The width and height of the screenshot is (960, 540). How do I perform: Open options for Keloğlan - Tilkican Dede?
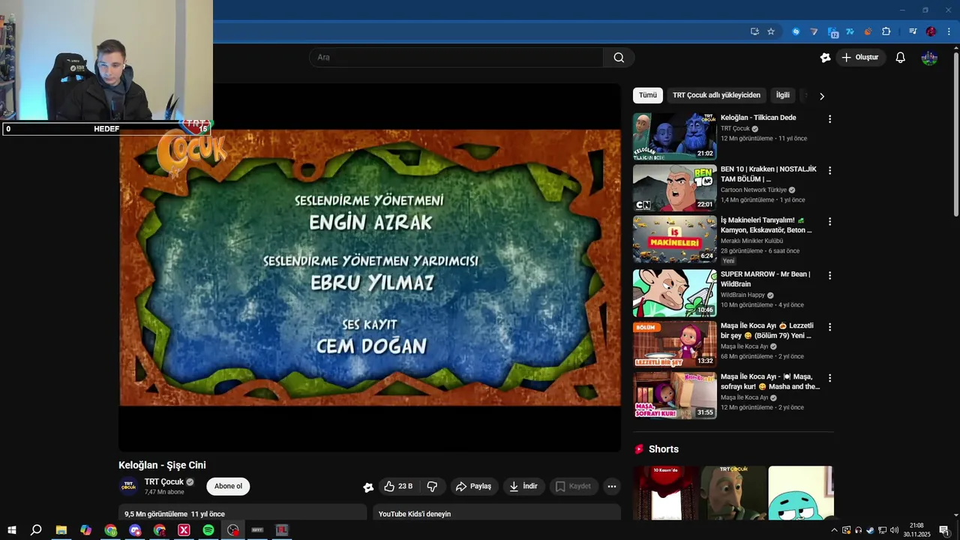829,119
